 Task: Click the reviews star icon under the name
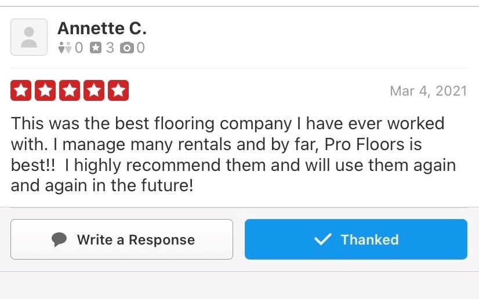pos(96,49)
